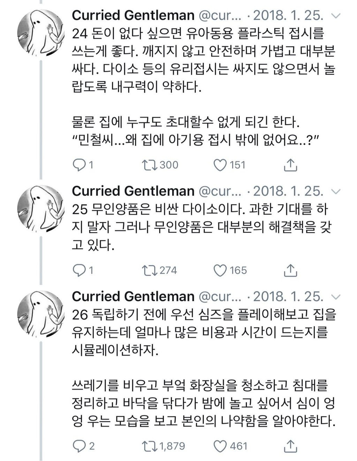Reply to tweet 25 about 무인양품
Viewport: 357px width, 461px height.
[x=79, y=270]
